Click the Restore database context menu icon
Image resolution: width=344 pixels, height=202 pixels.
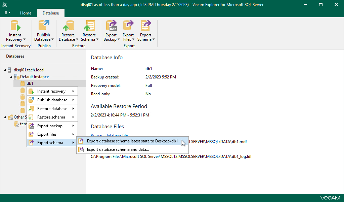(x=31, y=109)
